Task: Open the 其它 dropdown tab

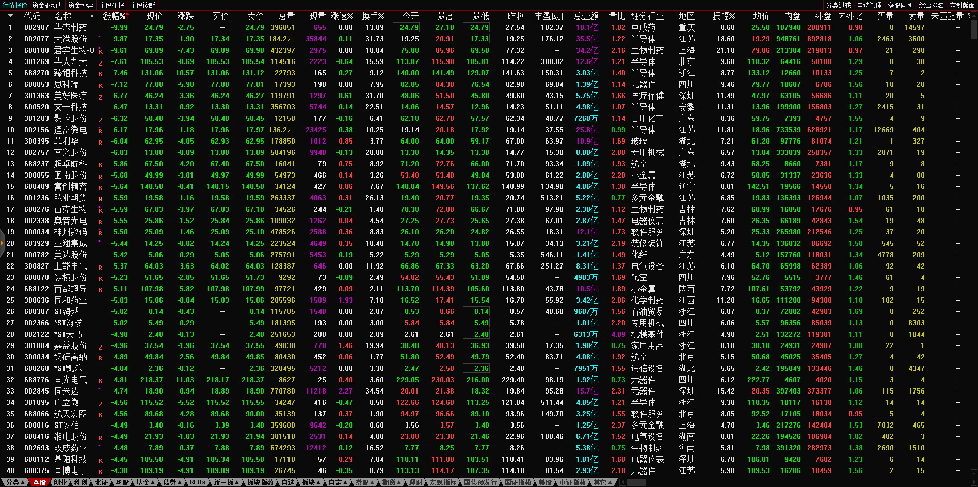Action: [602, 482]
